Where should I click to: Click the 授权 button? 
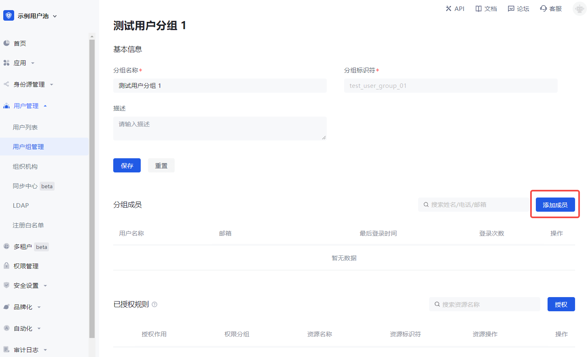pyautogui.click(x=561, y=304)
